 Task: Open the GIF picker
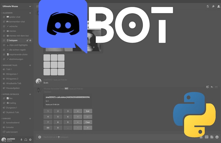point(207,137)
